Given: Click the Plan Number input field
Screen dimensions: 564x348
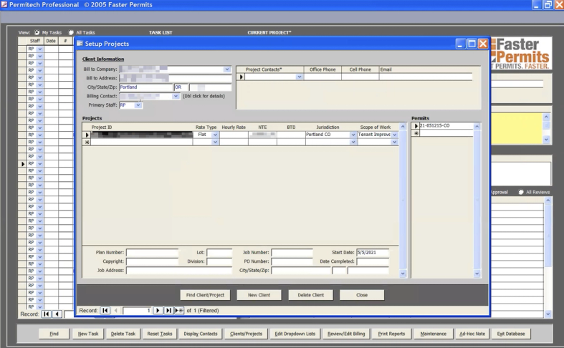Looking at the screenshot, I should 152,252.
